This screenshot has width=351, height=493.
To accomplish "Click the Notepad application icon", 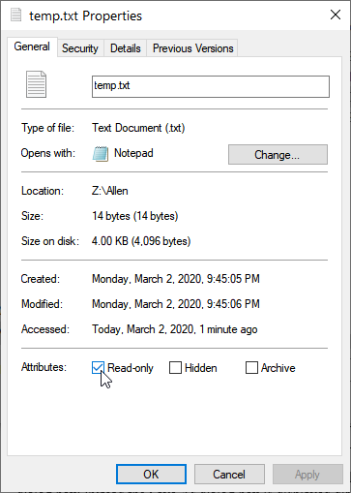I will tap(101, 154).
